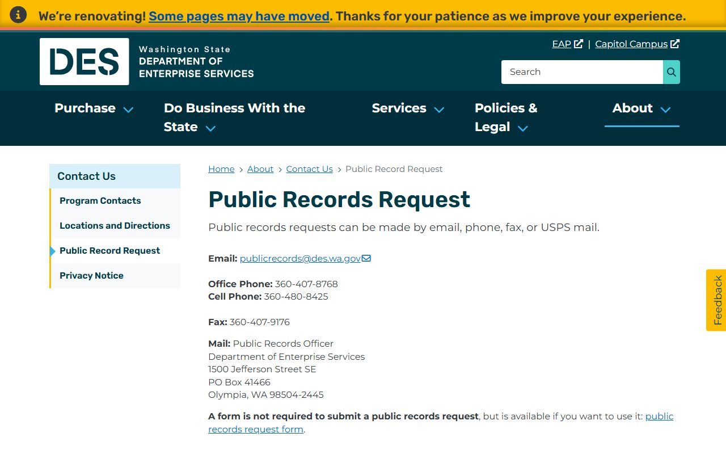726x454 pixels.
Task: Open the Capitol Campus link
Action: click(x=631, y=44)
